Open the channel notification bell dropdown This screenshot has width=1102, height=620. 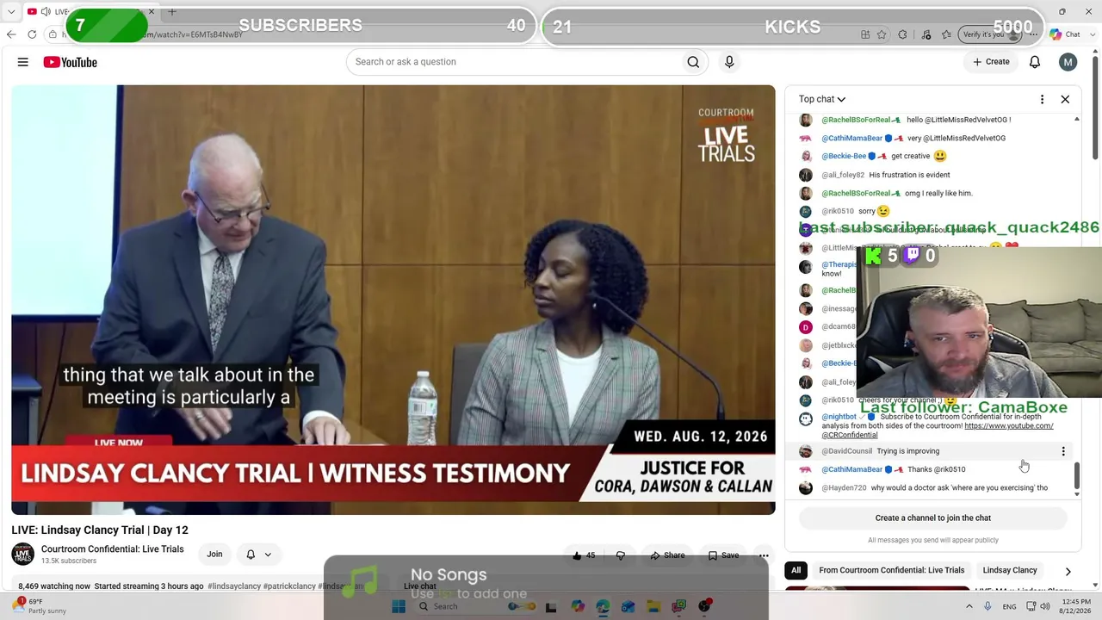(258, 555)
